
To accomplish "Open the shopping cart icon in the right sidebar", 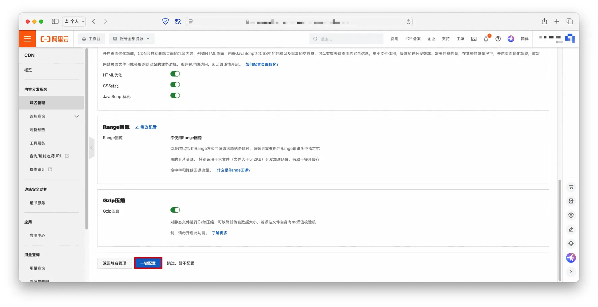I will [571, 187].
